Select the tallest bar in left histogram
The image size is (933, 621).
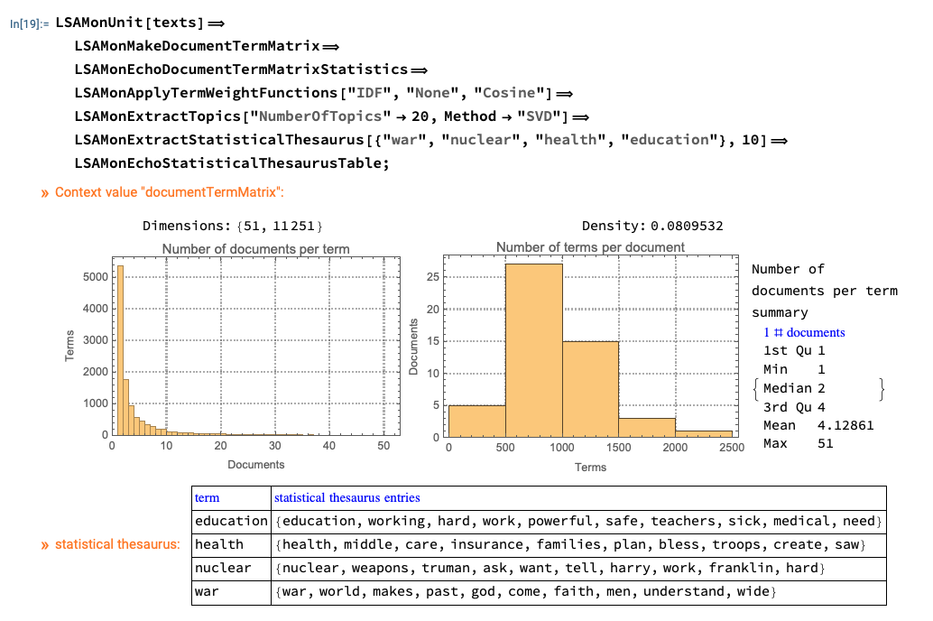[x=119, y=350]
